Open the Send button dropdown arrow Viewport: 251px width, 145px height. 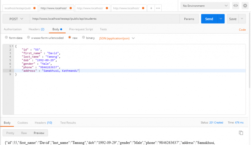[x=221, y=19]
